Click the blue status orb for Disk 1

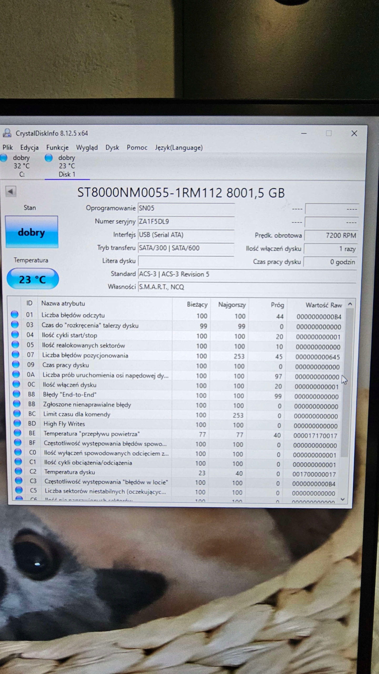click(49, 158)
